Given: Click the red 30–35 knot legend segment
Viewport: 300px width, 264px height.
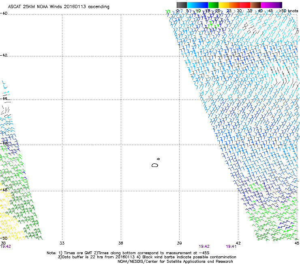Looking at the screenshot, I should coord(245,5).
